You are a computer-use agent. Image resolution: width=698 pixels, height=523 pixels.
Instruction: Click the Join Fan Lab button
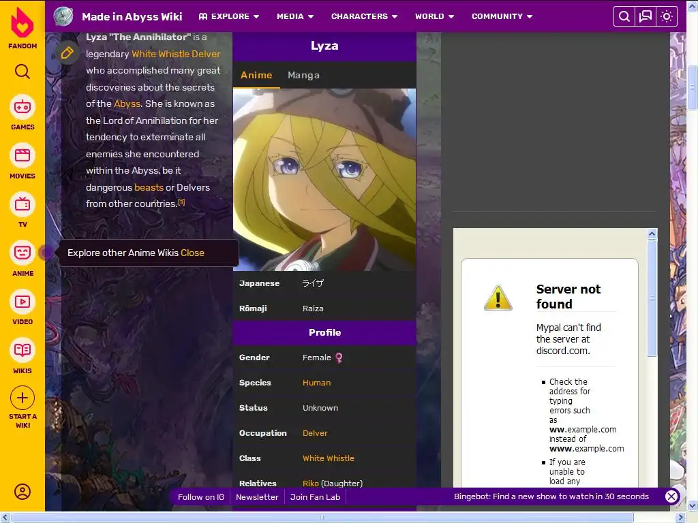tap(315, 496)
